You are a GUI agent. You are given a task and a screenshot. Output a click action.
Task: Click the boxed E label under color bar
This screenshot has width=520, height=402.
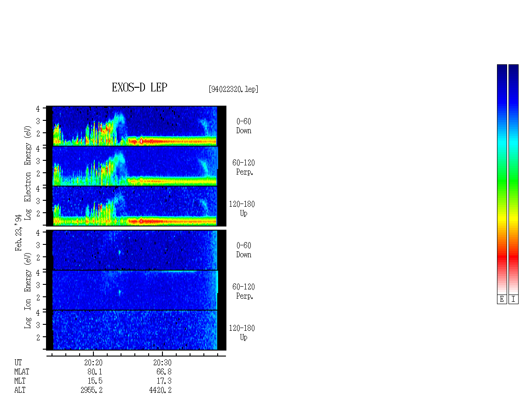point(502,300)
